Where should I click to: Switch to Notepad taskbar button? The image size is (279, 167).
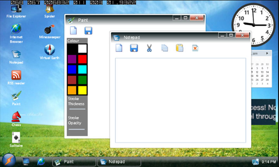coord(119,162)
